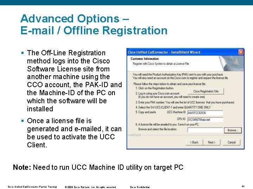Viewport: 253px width, 189px height.
Task: Click the "CPU ID" label
Action: 181,119
